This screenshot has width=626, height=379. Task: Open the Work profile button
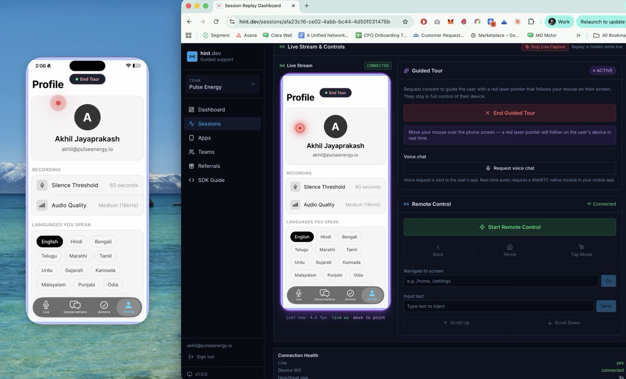(559, 22)
